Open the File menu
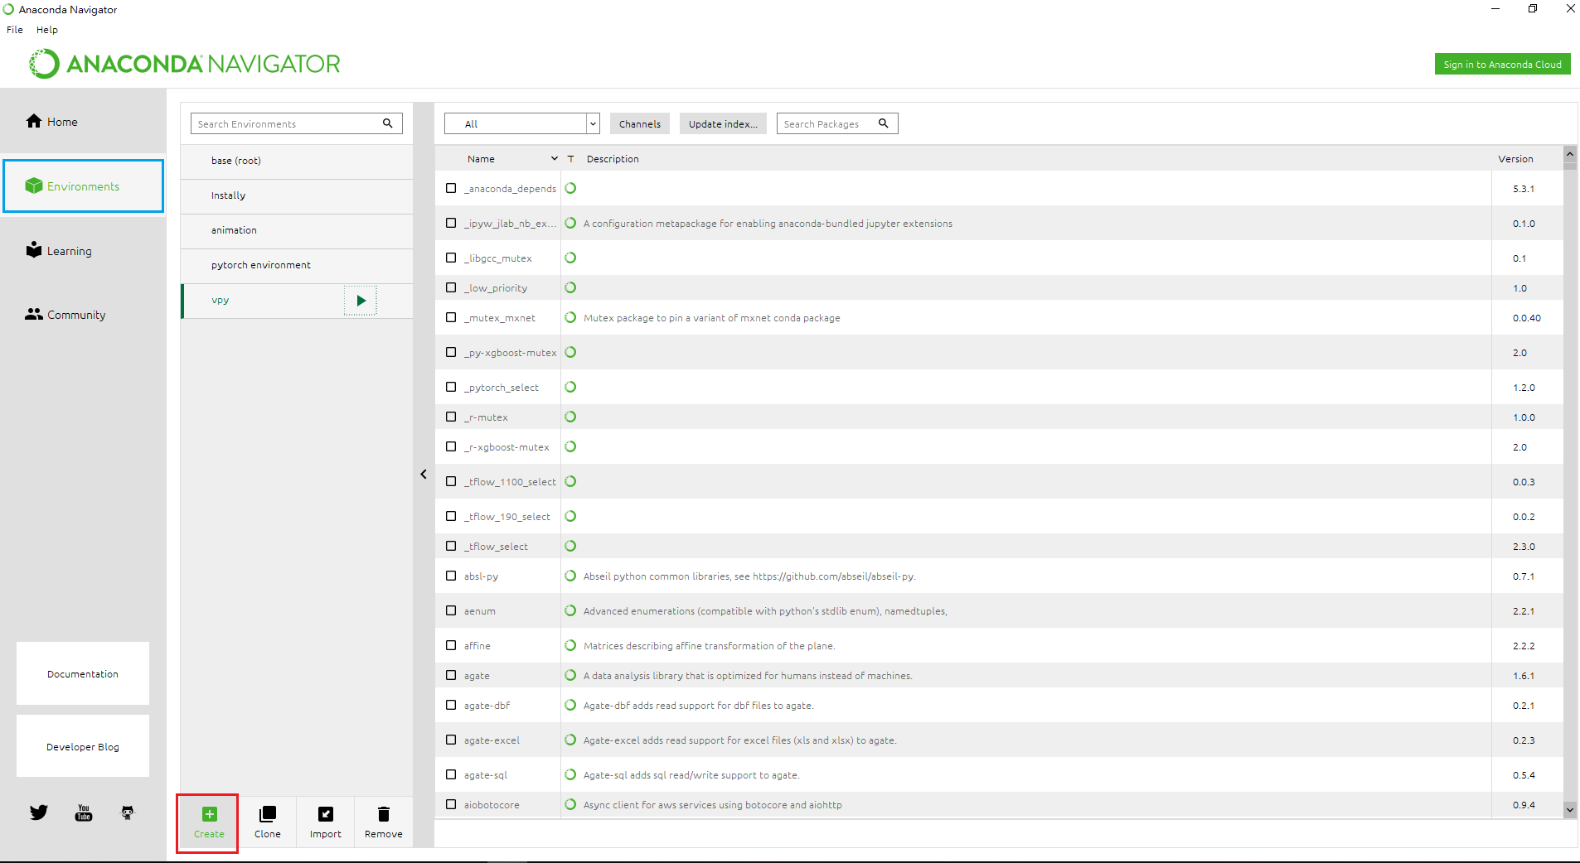1580x863 pixels. click(x=15, y=30)
